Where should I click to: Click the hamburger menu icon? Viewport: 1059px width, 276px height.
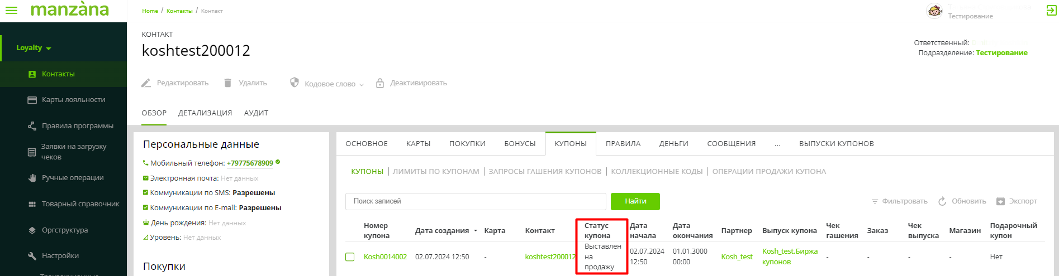(11, 11)
